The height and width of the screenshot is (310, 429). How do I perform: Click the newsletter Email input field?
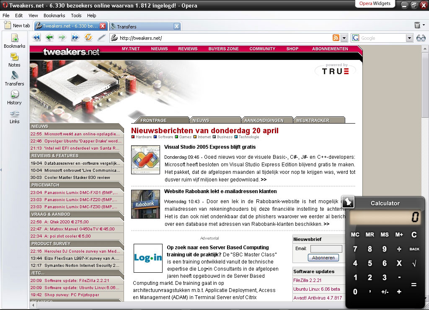(326, 248)
